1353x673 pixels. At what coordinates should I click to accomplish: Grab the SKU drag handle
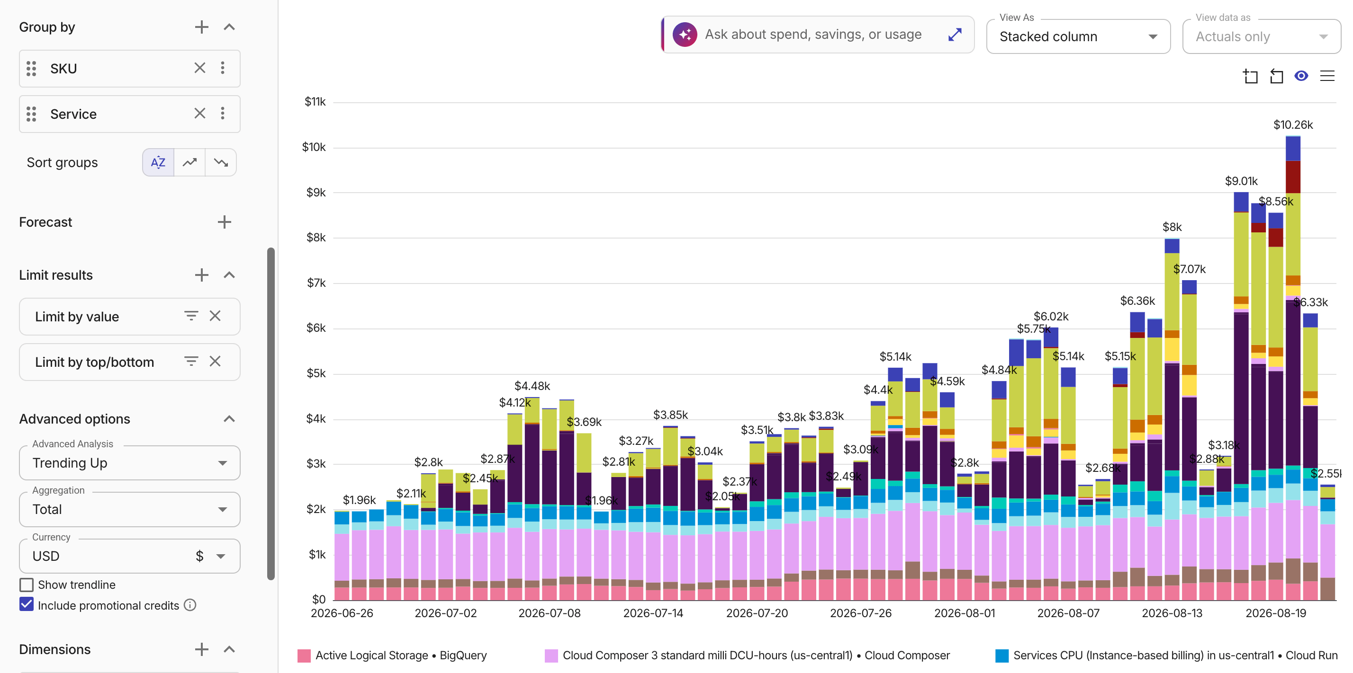pos(32,68)
